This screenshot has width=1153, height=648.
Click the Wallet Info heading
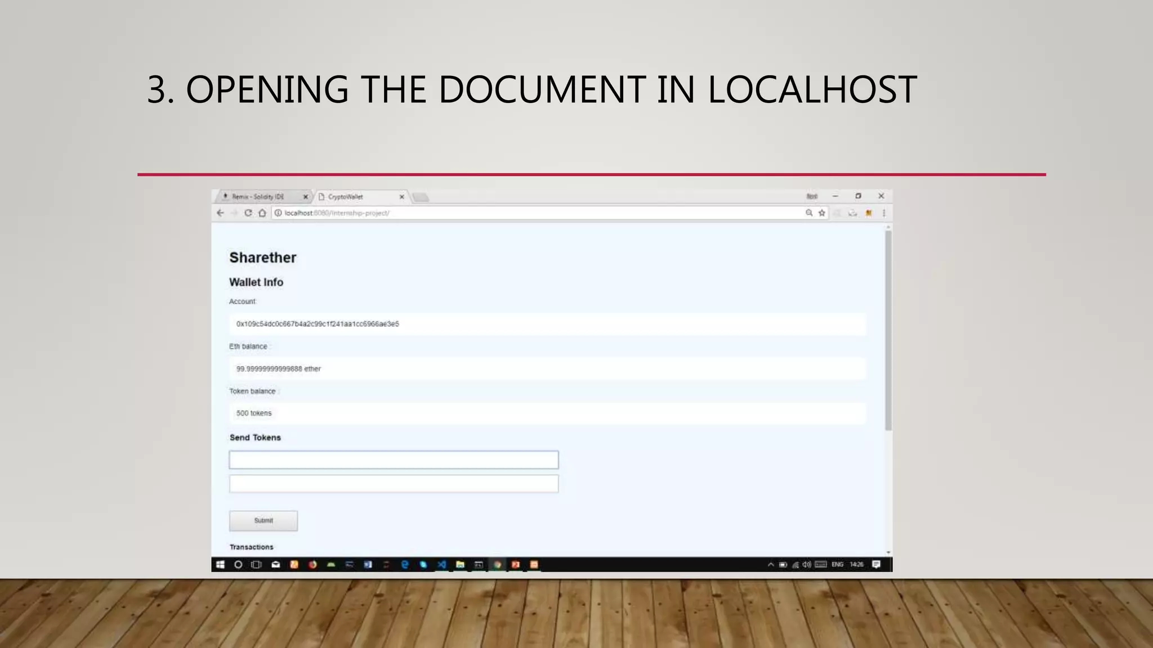[256, 282]
